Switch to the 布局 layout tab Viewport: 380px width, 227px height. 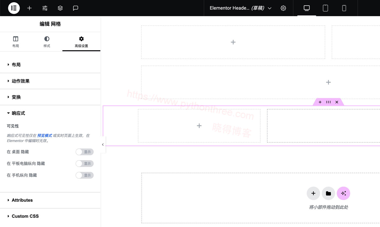16,42
